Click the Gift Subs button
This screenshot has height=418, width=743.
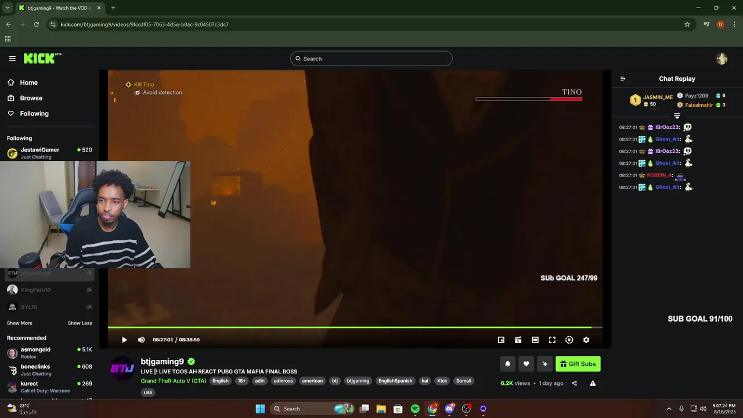coord(578,364)
